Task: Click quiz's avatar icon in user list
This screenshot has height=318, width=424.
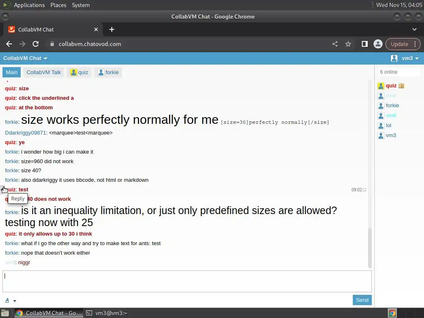Action: pyautogui.click(x=381, y=86)
